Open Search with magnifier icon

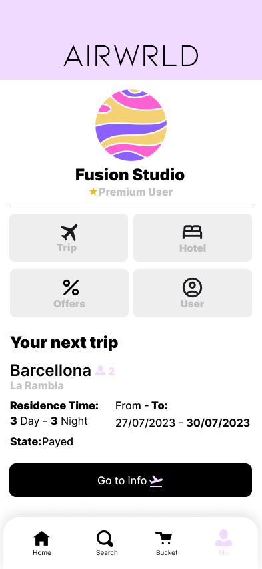click(x=105, y=538)
